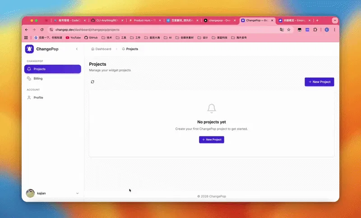The image size is (361, 218).
Task: Open the 海外发布 bookmark folder
Action: pyautogui.click(x=239, y=38)
